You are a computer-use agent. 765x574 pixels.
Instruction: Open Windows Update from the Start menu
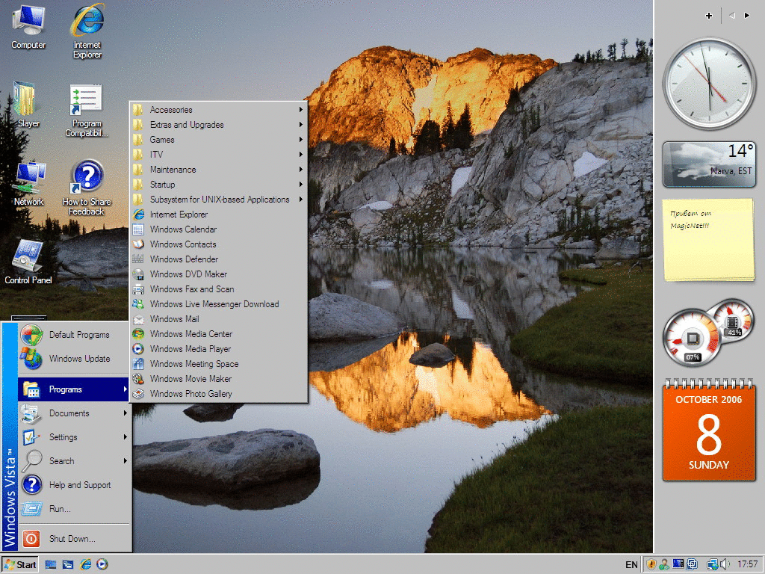tap(74, 359)
